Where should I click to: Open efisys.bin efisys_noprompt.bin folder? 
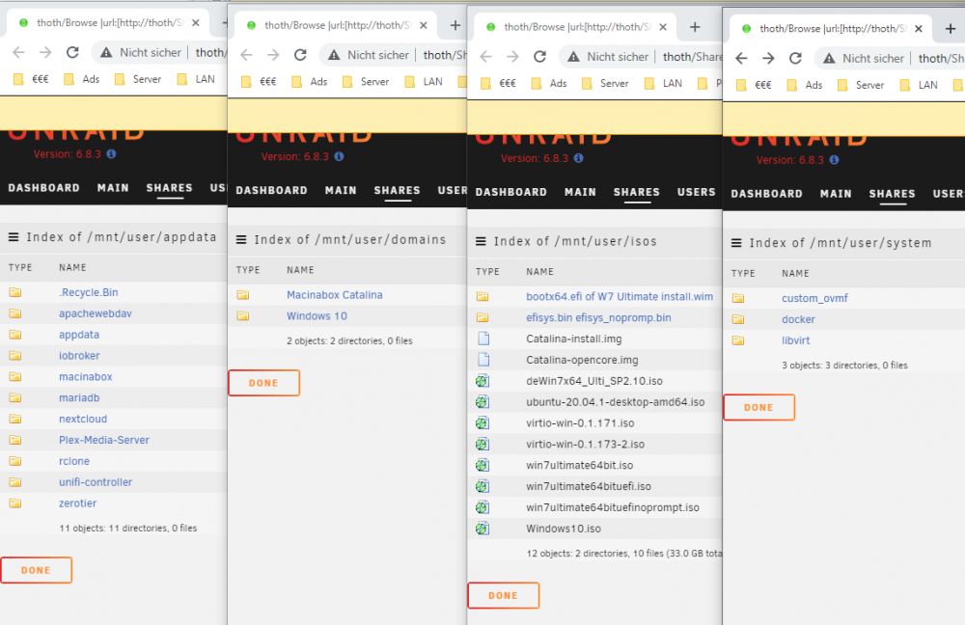599,318
